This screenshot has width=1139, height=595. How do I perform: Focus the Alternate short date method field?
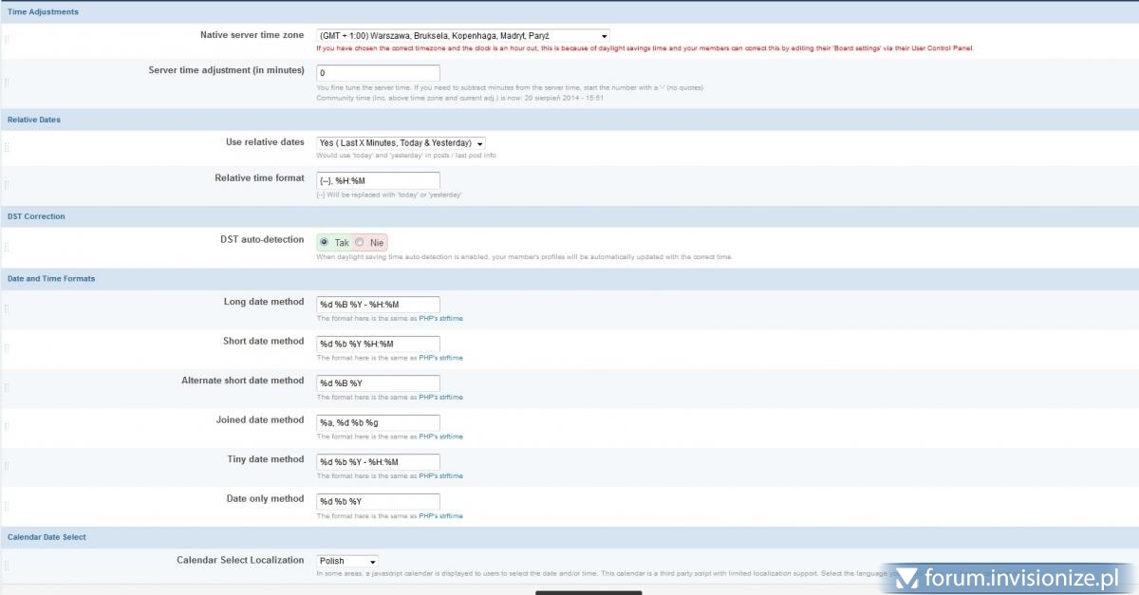(378, 383)
